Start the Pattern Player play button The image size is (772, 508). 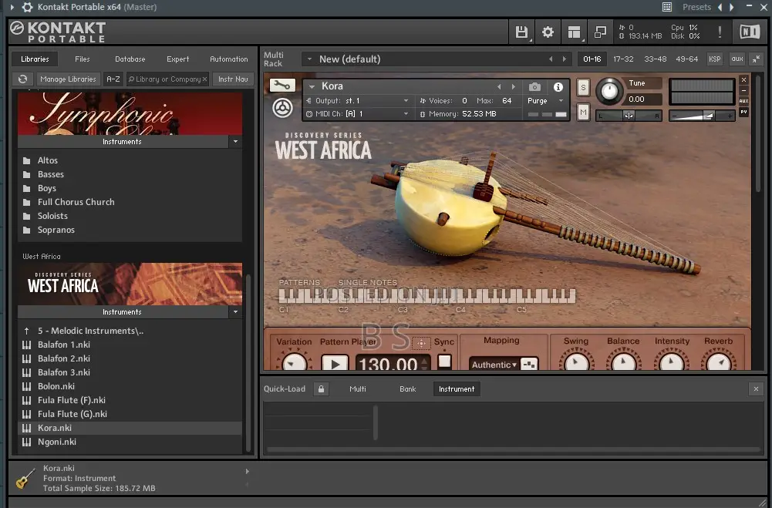pos(335,363)
